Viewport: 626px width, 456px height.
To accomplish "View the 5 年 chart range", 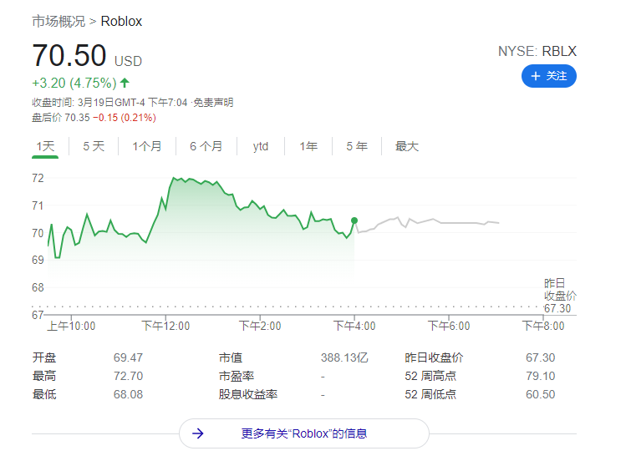I will click(357, 146).
